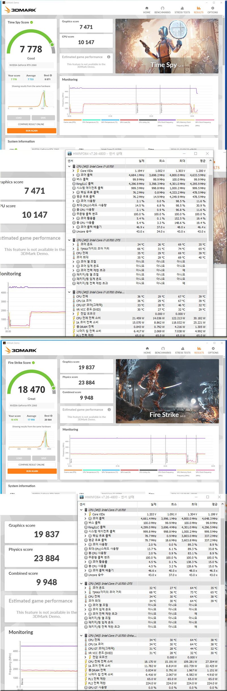
Task: Open STRESS TESTS in the Fire Strike 3DMark window
Action: pyautogui.click(x=183, y=350)
